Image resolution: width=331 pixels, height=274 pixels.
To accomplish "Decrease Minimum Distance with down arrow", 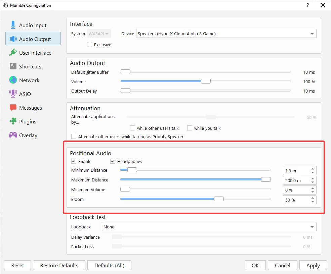I will click(313, 173).
